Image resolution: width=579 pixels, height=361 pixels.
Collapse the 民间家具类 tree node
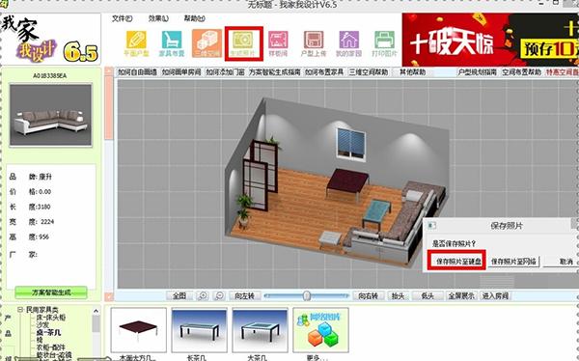coord(20,310)
